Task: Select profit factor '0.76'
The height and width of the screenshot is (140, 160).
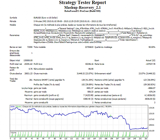Action: [x=30, y=69]
